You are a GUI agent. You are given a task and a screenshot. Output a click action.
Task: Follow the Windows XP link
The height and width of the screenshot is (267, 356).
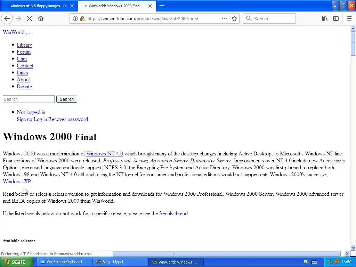[17, 181]
